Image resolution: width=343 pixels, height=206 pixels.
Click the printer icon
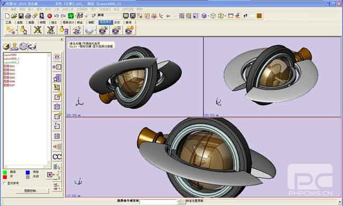[28, 16]
